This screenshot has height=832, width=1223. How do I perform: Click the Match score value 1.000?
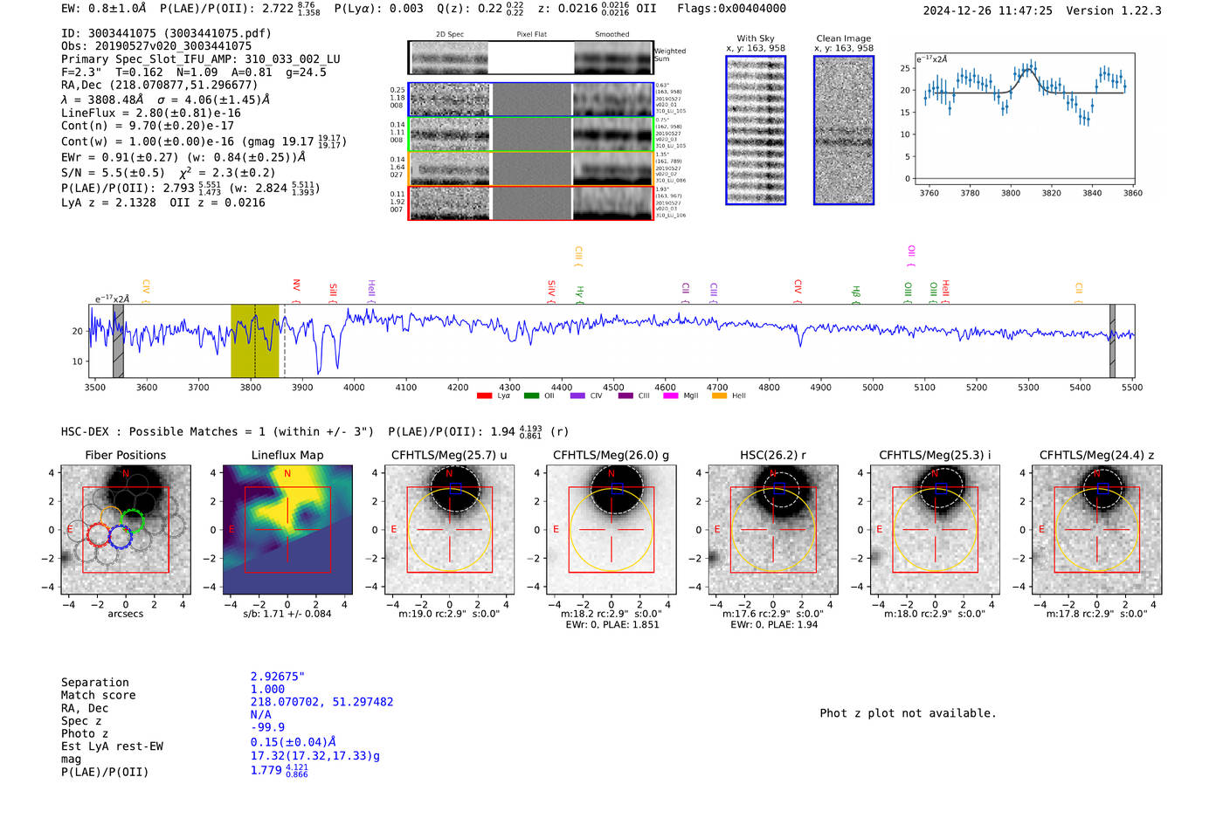pos(268,689)
